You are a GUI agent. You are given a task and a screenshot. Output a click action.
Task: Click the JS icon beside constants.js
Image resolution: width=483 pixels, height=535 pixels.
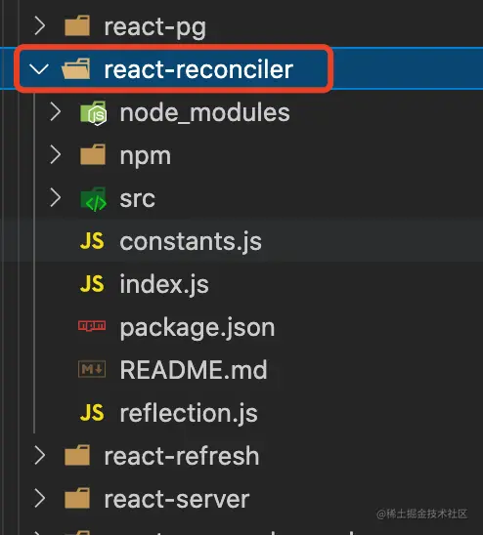[92, 241]
